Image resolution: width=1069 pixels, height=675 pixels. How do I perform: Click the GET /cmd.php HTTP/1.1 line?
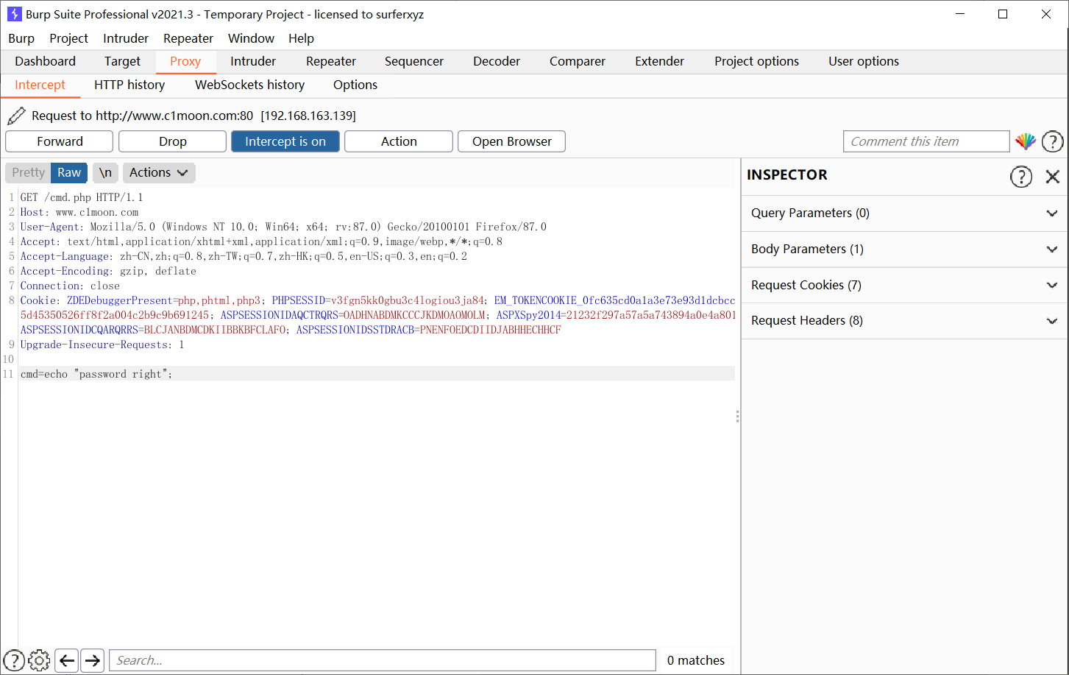pyautogui.click(x=82, y=197)
